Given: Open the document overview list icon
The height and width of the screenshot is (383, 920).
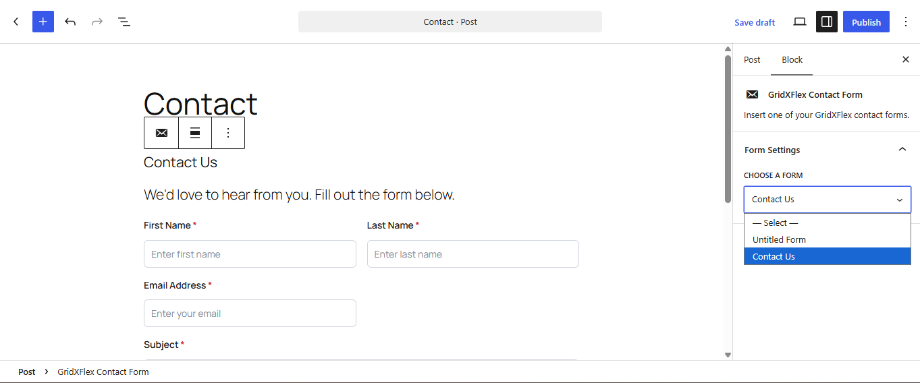Looking at the screenshot, I should [x=124, y=22].
